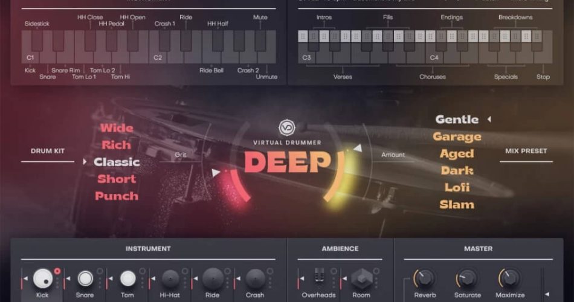Click the arrow pointing at Gentle preset

489,120
